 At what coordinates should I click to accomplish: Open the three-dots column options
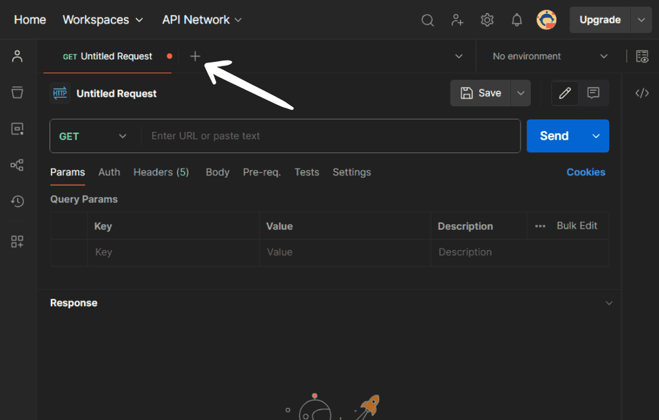pyautogui.click(x=540, y=226)
